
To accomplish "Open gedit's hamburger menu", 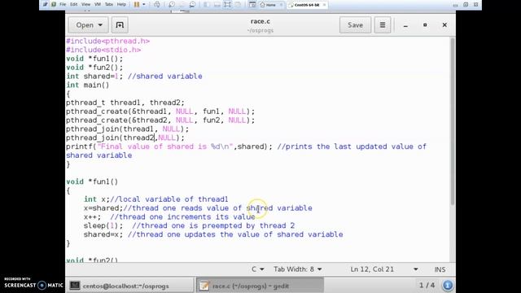I will 383,25.
